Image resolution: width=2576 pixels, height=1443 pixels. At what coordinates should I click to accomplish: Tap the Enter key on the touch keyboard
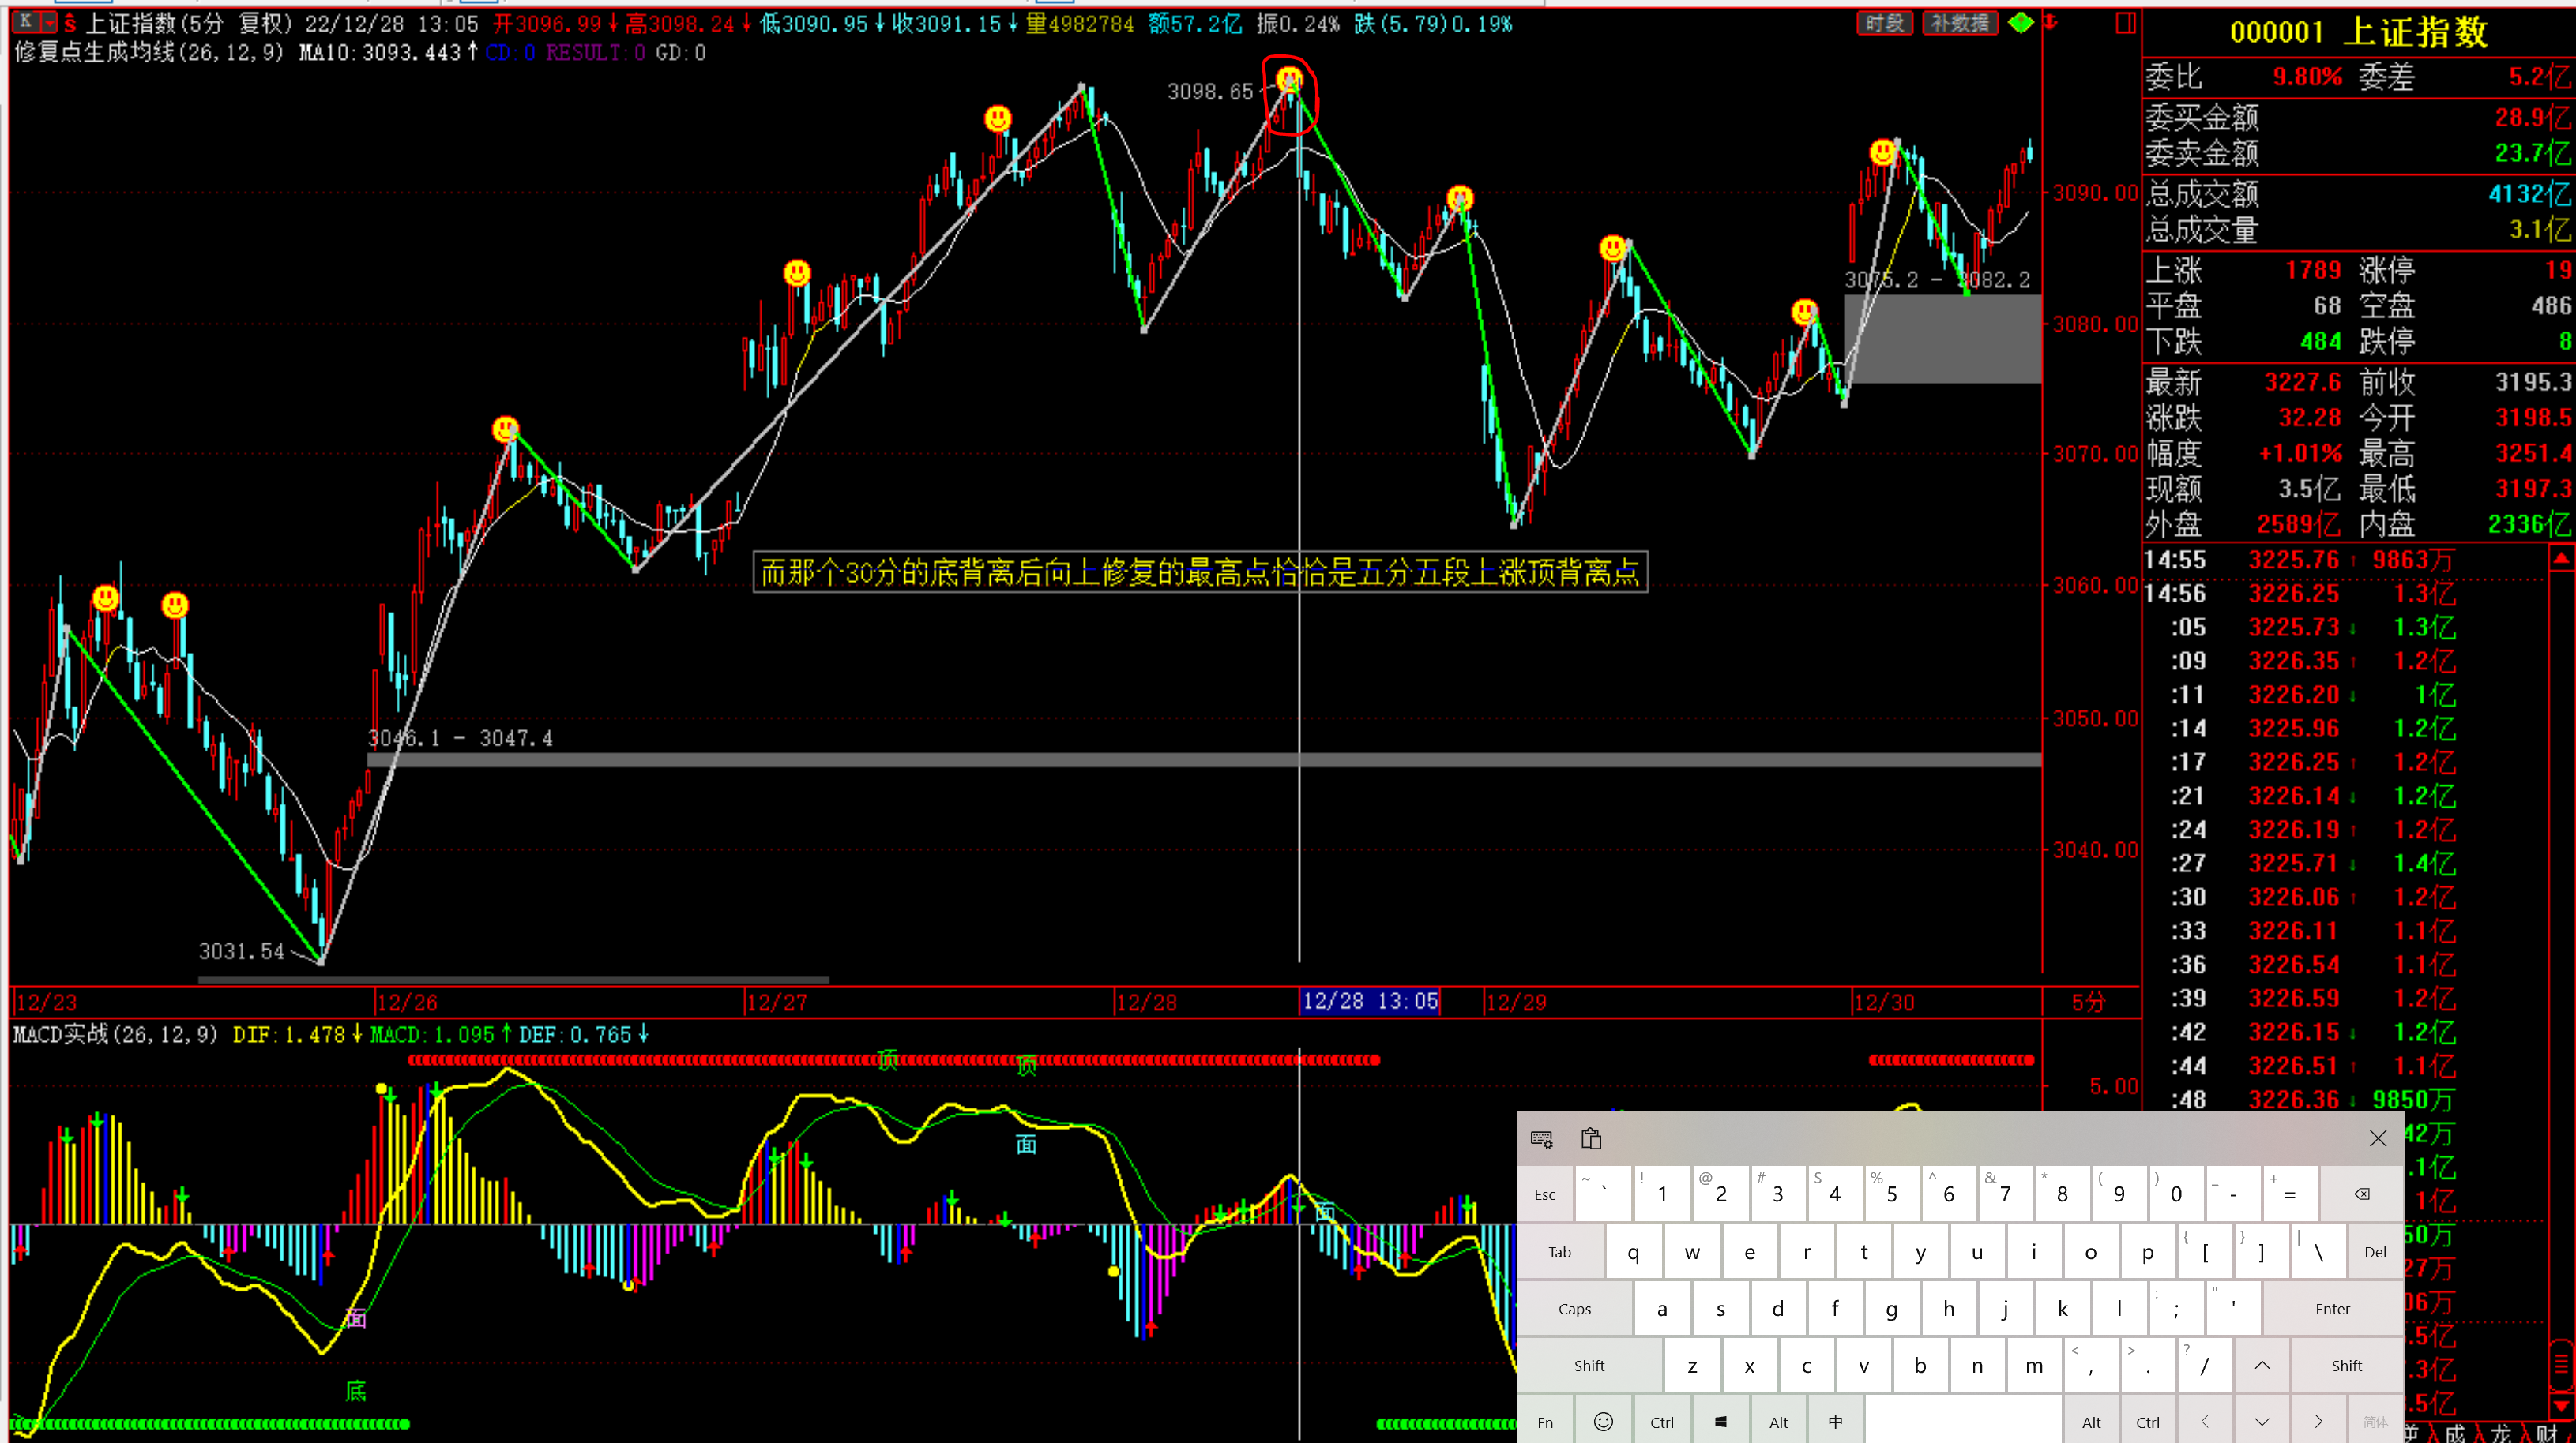coord(2333,1309)
